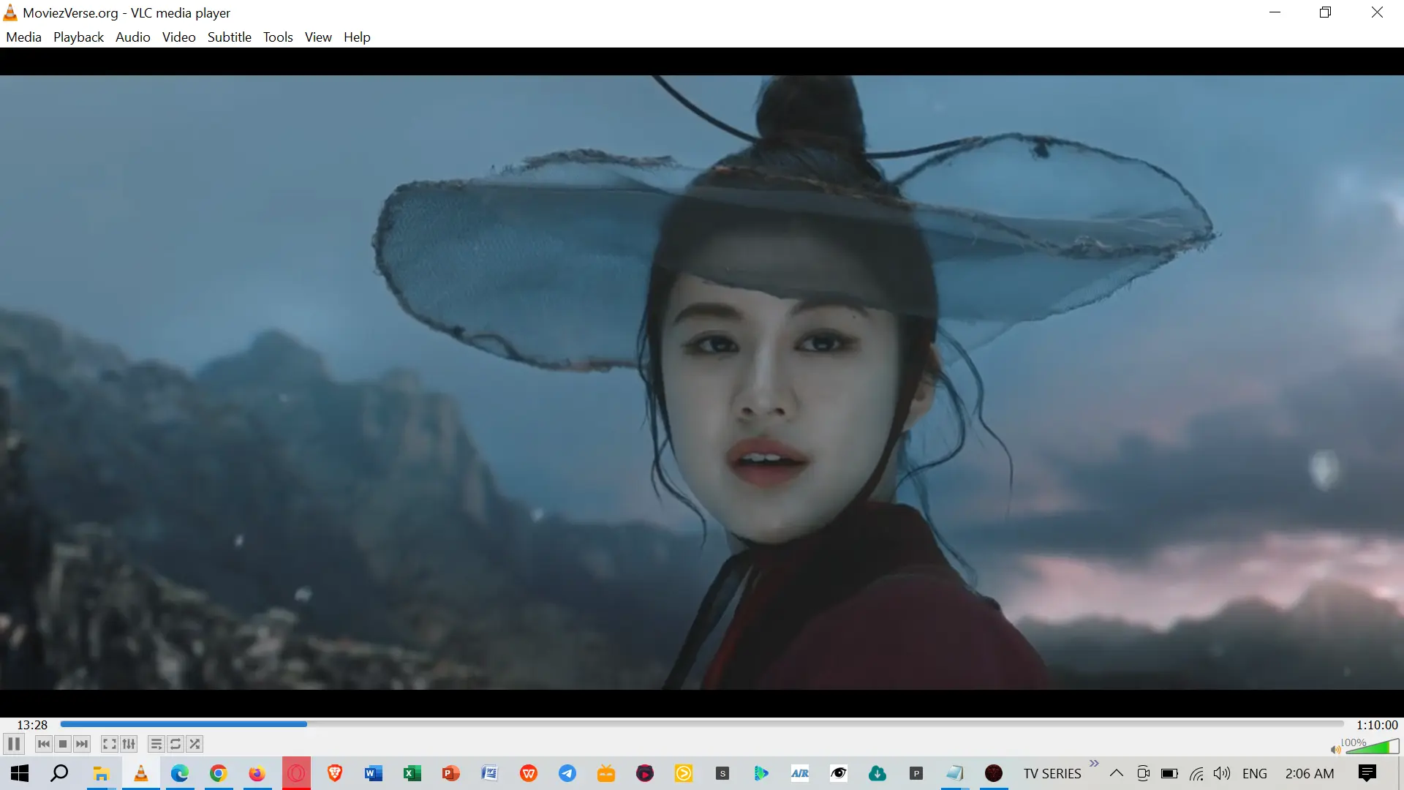Open Microsoft Word from taskbar

click(374, 773)
